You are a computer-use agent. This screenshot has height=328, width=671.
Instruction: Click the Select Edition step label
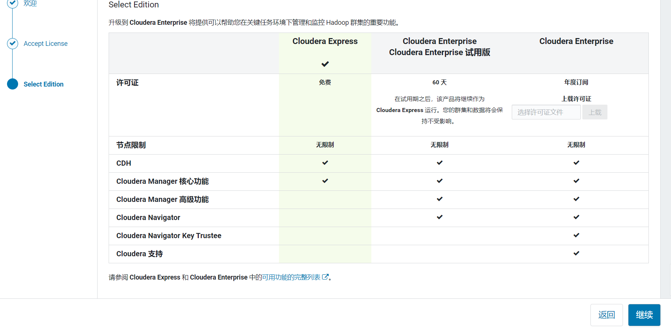click(44, 84)
